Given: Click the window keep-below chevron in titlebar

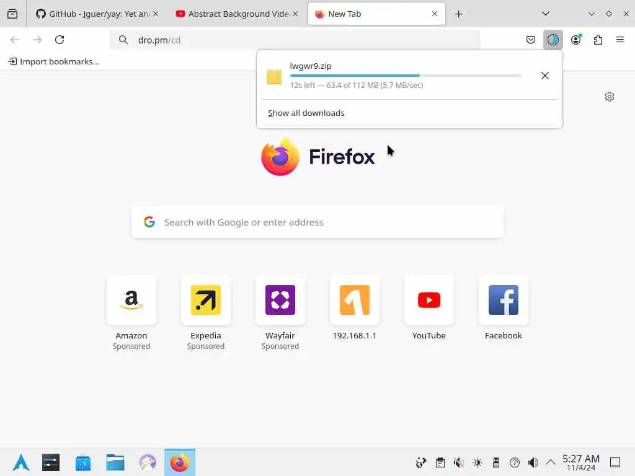Looking at the screenshot, I should point(591,14).
